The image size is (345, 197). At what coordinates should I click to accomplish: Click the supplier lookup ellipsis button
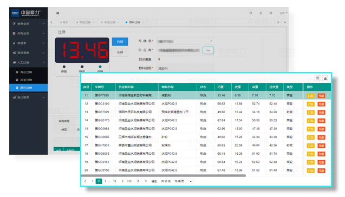tap(208, 50)
